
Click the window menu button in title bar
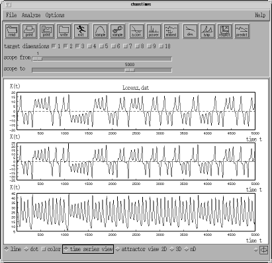(x=8, y=5)
